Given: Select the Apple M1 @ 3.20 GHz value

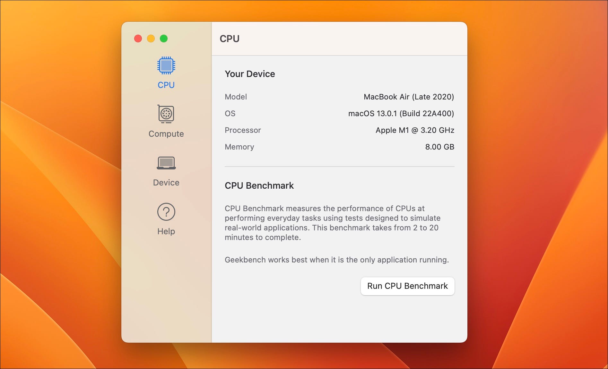Looking at the screenshot, I should pos(415,130).
